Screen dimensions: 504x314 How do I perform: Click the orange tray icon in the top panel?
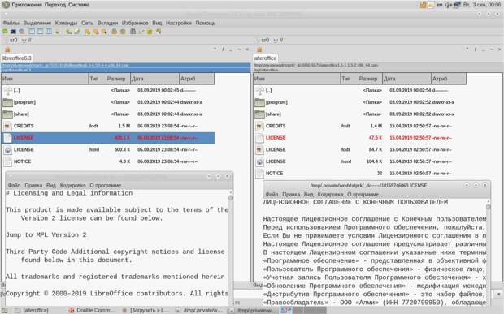(423, 5)
